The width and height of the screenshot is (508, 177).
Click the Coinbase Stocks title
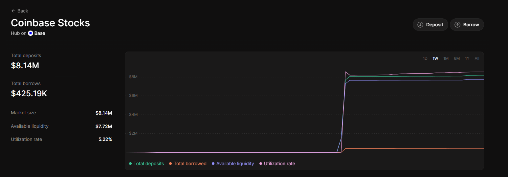coord(50,23)
